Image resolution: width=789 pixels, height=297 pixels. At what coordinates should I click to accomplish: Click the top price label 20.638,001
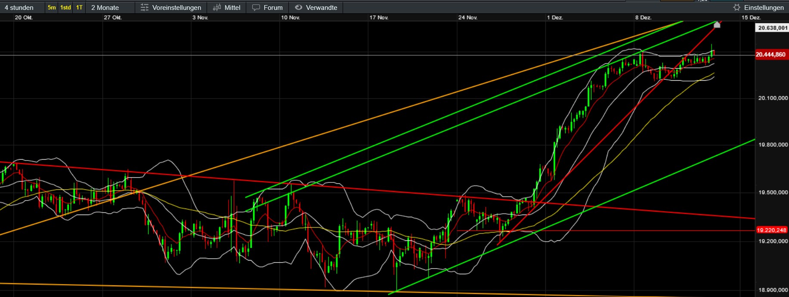pyautogui.click(x=772, y=28)
